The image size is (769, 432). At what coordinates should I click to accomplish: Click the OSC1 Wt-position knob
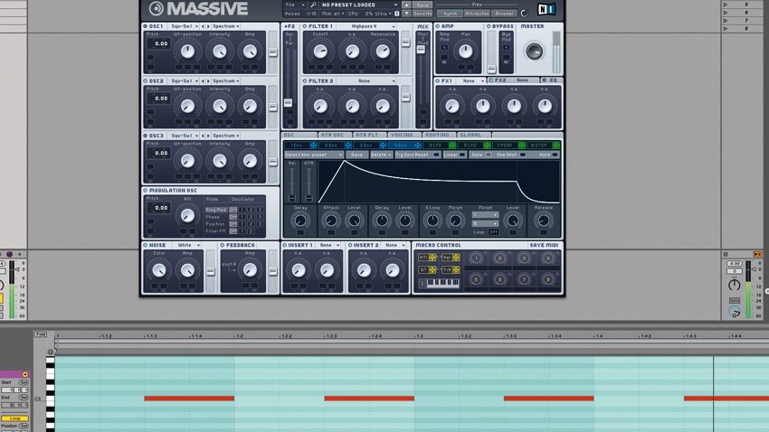[x=187, y=52]
